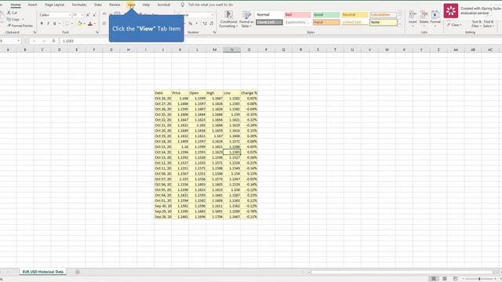Image resolution: width=502 pixels, height=282 pixels.
Task: Open the Page Layout ribbon tab
Action: coord(54,5)
